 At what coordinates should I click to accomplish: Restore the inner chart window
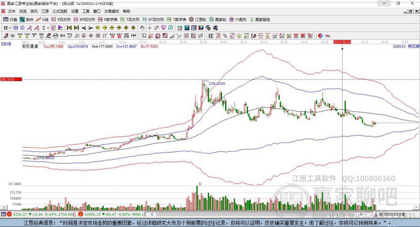pyautogui.click(x=411, y=11)
